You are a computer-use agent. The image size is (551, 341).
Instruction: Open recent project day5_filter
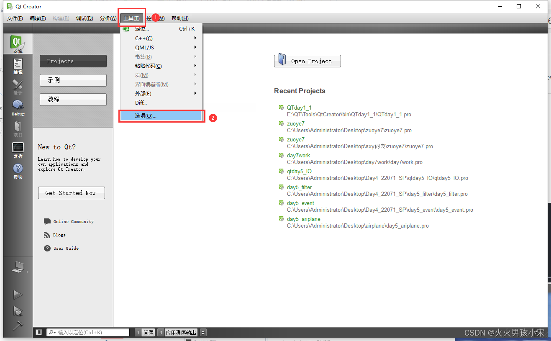pyautogui.click(x=299, y=187)
